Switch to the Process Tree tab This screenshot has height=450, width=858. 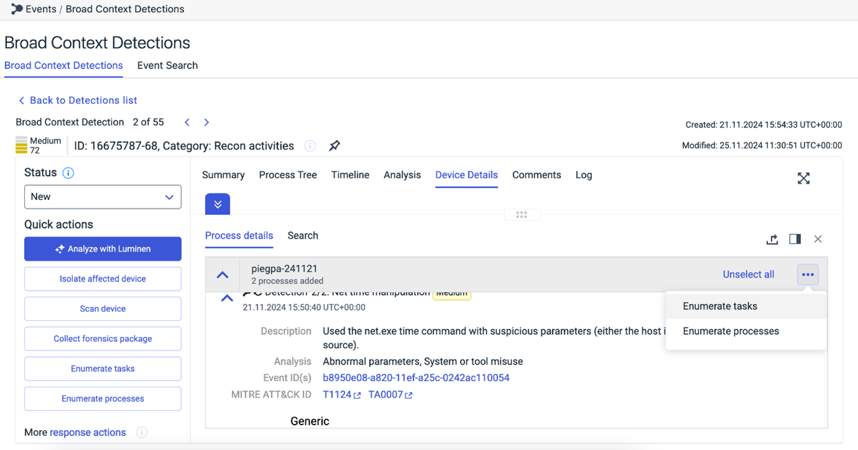(288, 175)
